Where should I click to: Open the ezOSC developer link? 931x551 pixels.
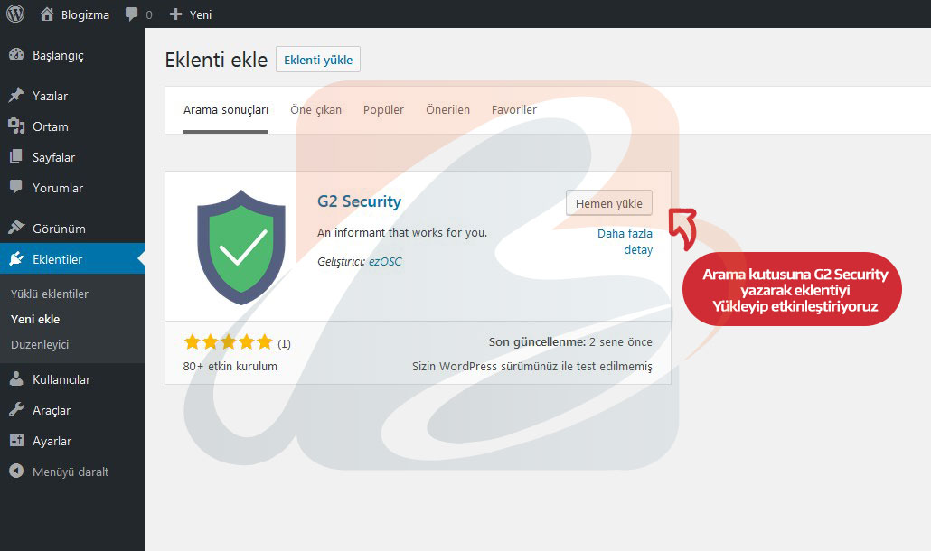[x=385, y=262]
